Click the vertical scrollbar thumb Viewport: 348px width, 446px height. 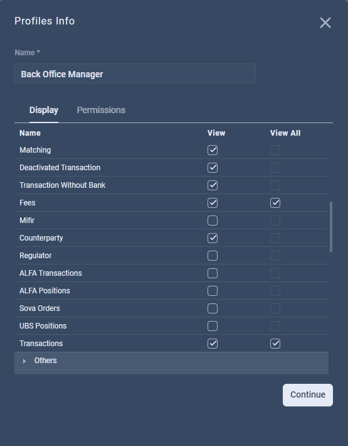tap(331, 227)
